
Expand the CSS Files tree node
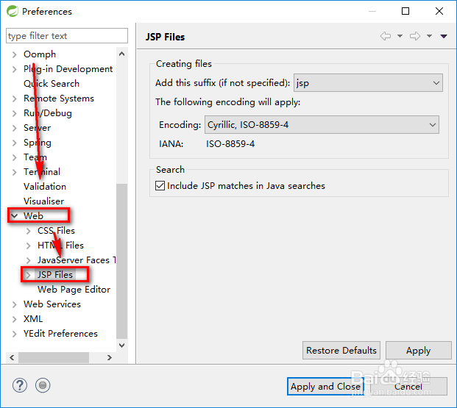pos(29,231)
